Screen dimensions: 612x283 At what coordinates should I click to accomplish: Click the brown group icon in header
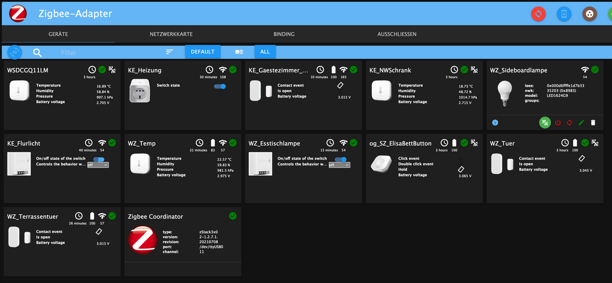point(590,14)
